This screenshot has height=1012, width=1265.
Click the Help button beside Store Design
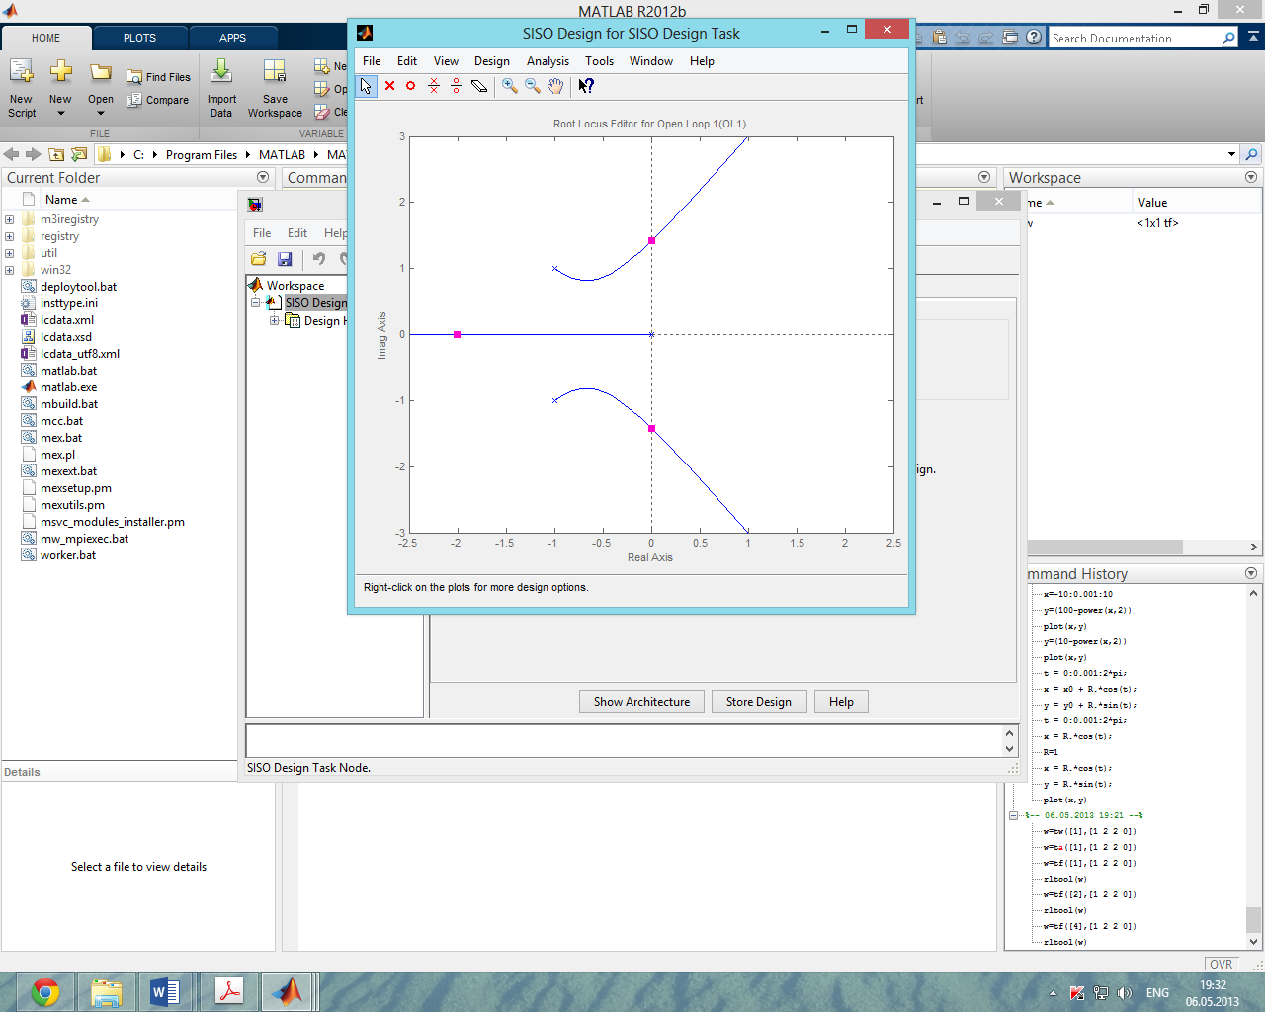coord(841,702)
